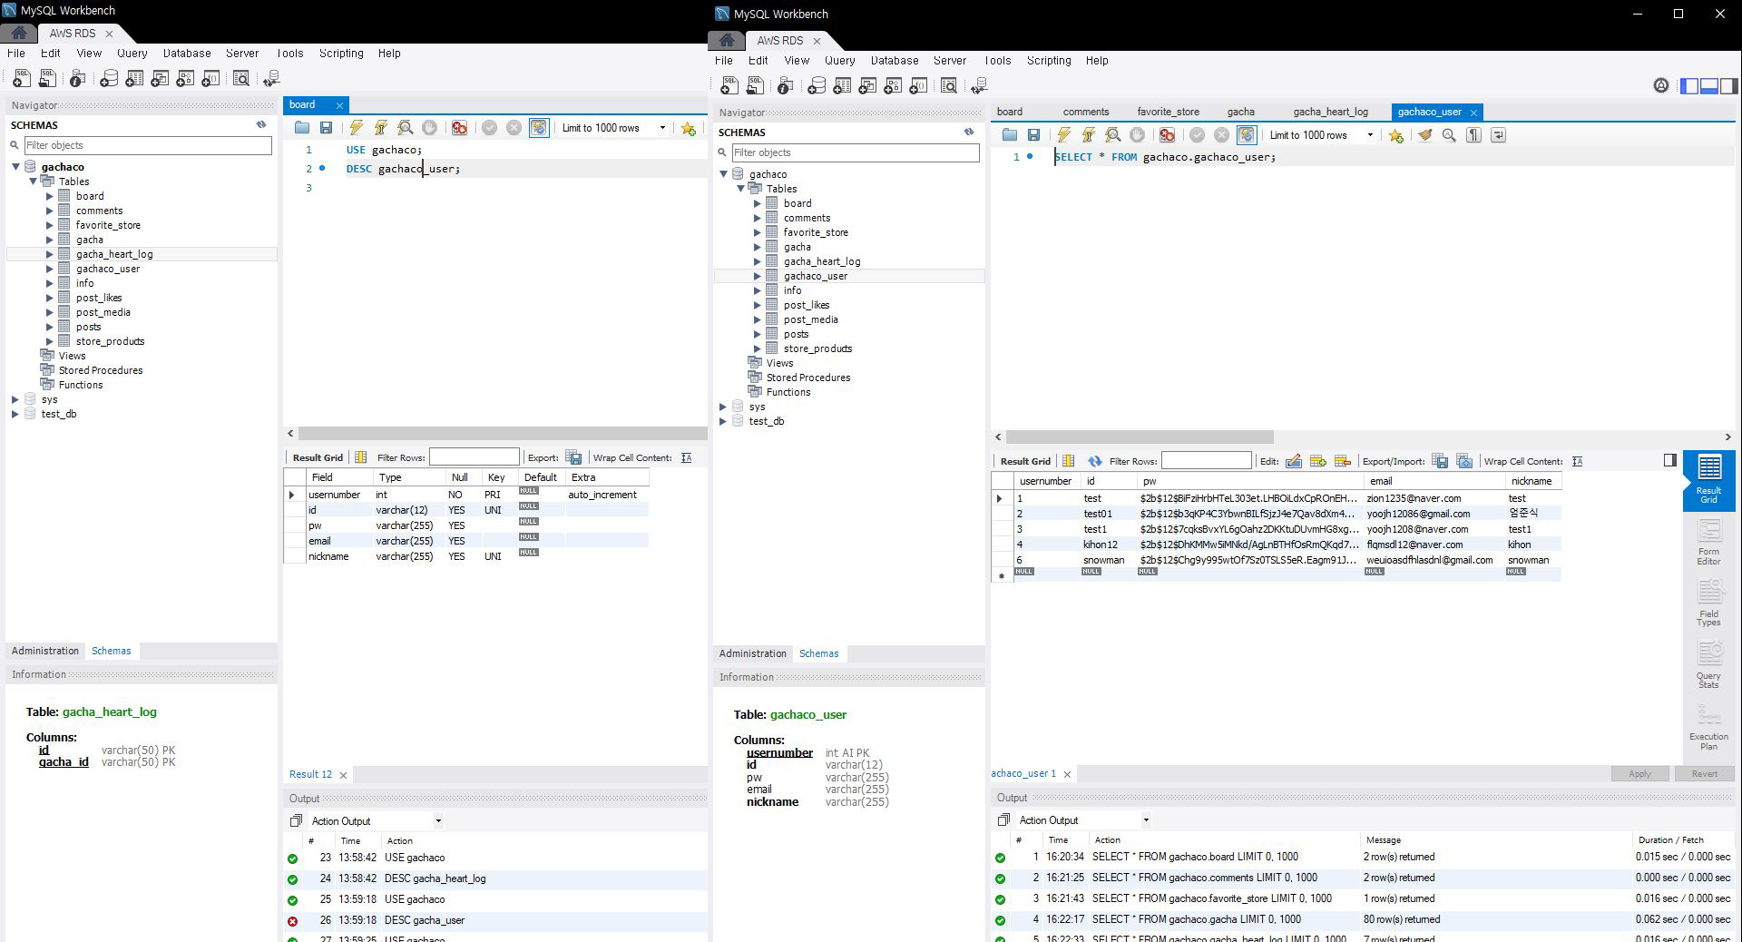Collapse gachaco schema in left navigator
1742x942 pixels.
[x=15, y=167]
